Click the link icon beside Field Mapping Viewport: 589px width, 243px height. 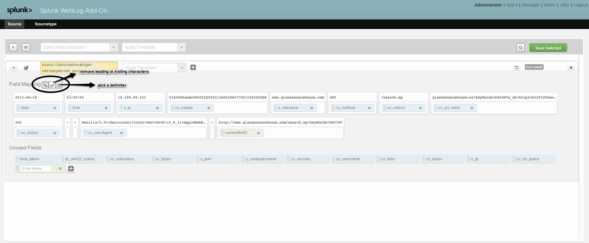pos(45,85)
